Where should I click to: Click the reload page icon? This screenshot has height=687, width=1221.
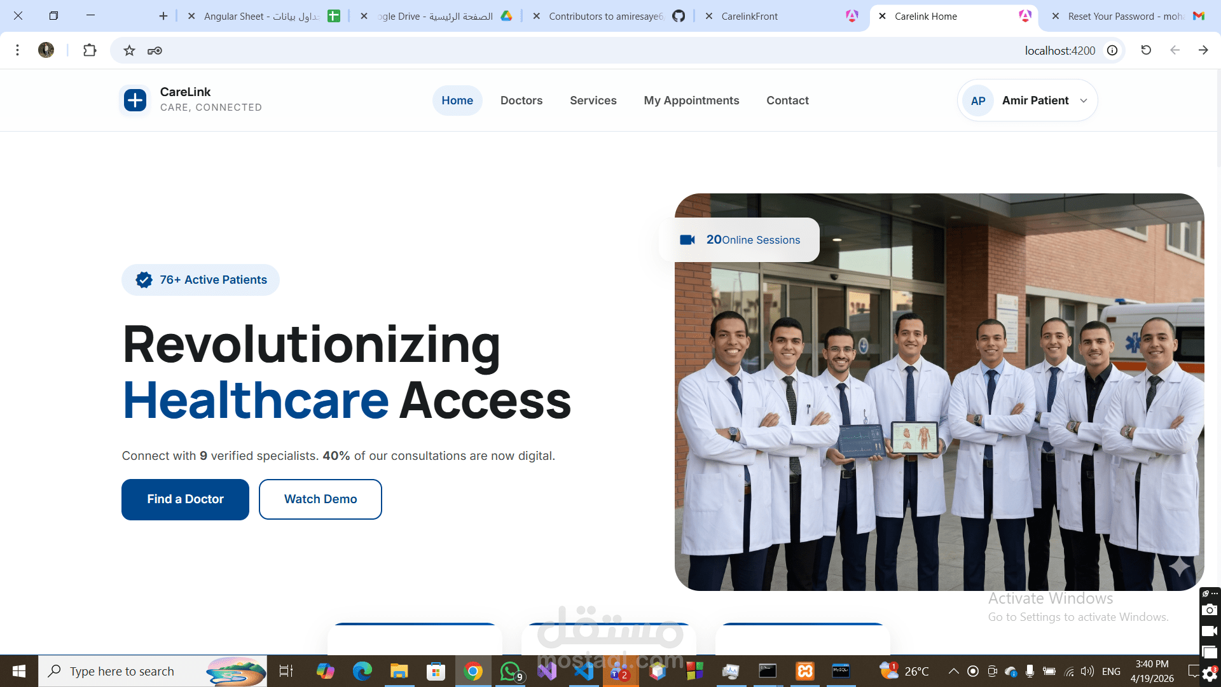pyautogui.click(x=1146, y=50)
